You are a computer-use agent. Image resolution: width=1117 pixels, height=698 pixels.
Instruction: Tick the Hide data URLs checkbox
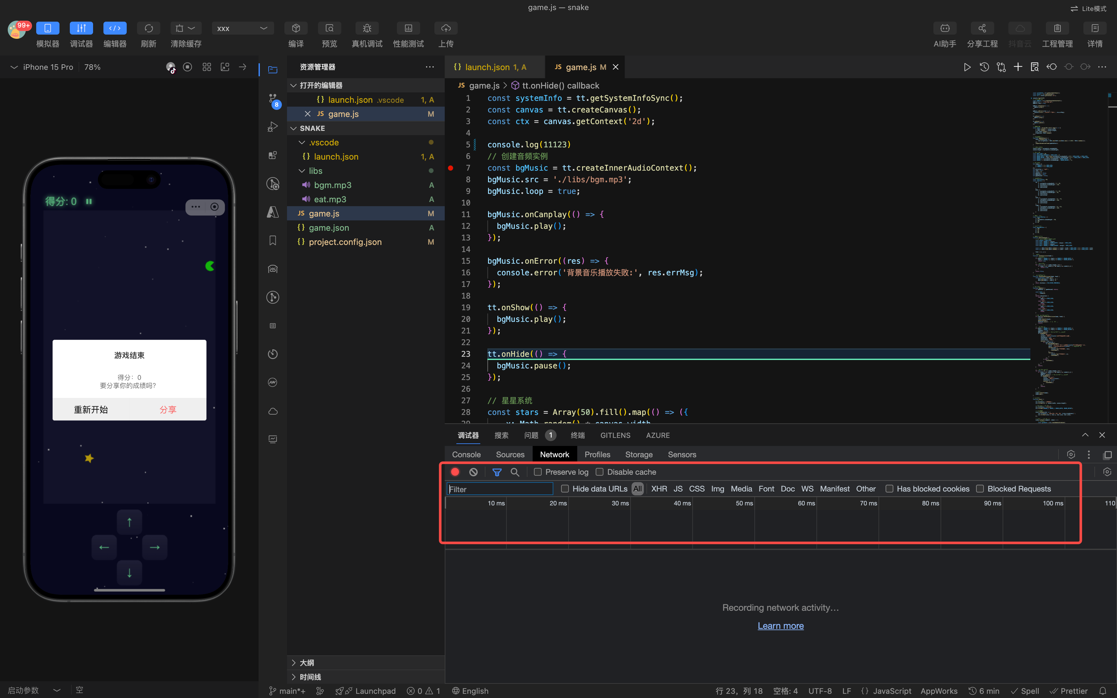click(565, 489)
